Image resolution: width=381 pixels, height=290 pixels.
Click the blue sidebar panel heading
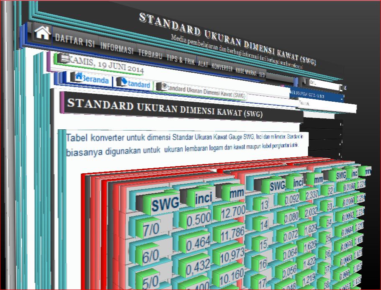316,95
